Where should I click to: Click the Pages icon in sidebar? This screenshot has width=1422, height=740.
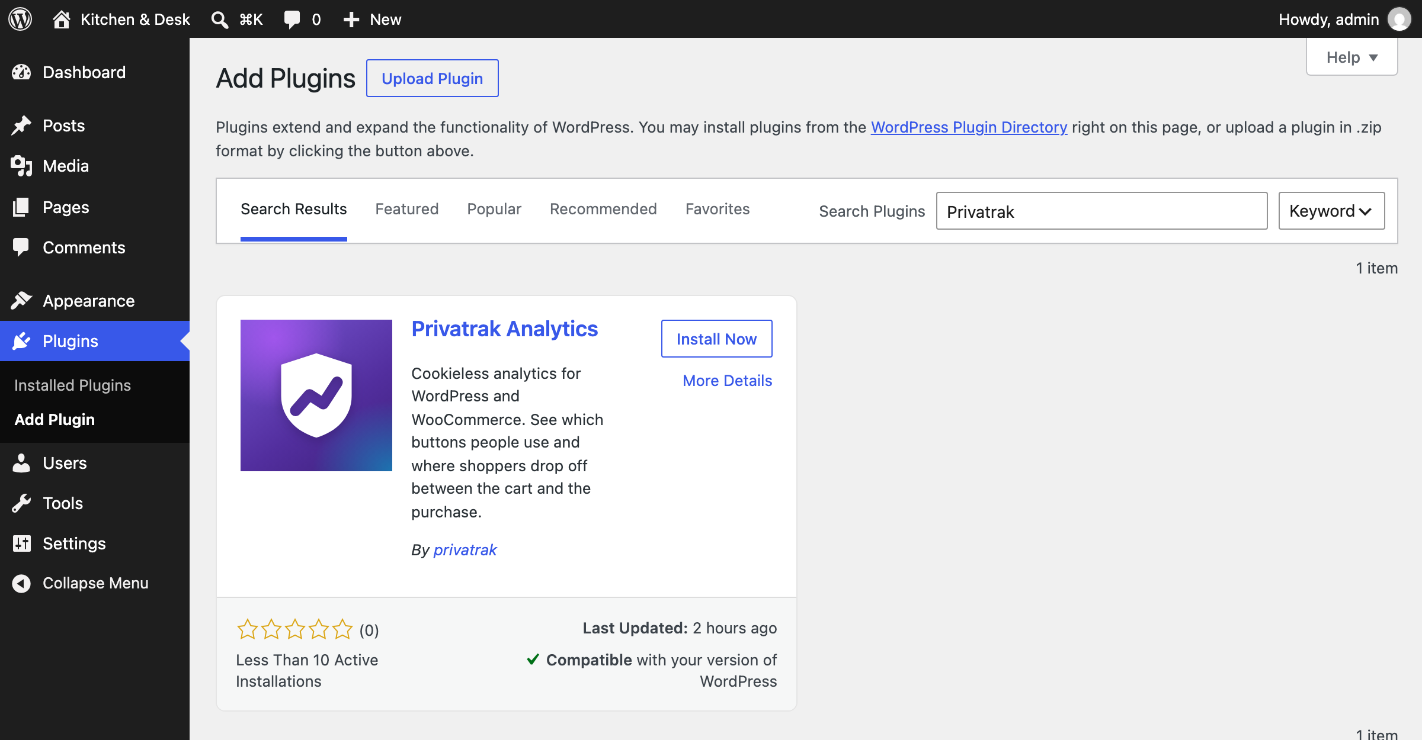click(x=21, y=207)
